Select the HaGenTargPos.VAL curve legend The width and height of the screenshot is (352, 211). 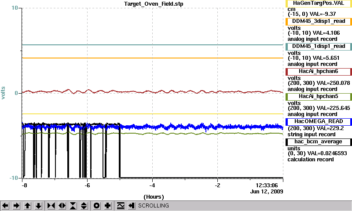click(319, 4)
